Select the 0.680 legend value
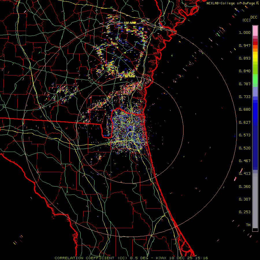The image size is (260, 260). coord(245,109)
